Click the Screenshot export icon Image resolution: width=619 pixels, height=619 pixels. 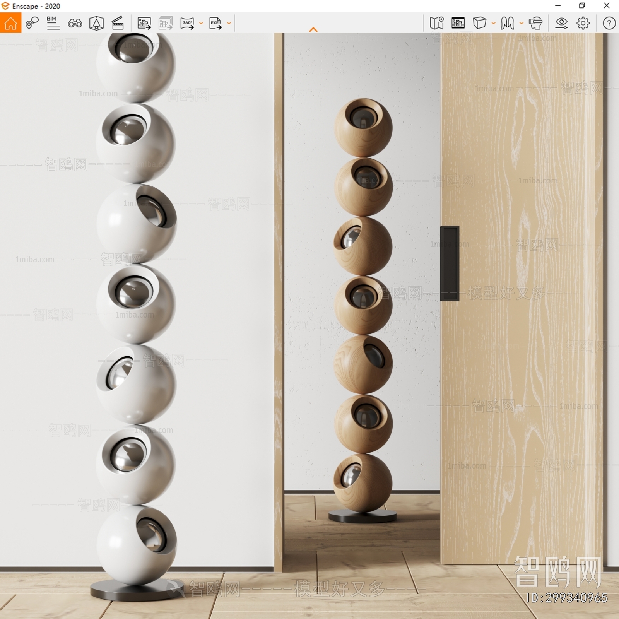144,23
